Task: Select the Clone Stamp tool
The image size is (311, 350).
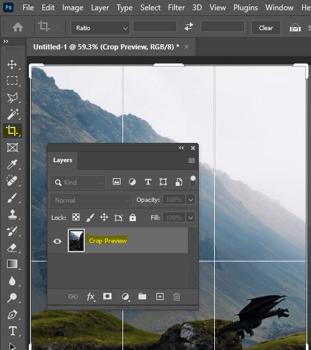Action: [x=12, y=214]
